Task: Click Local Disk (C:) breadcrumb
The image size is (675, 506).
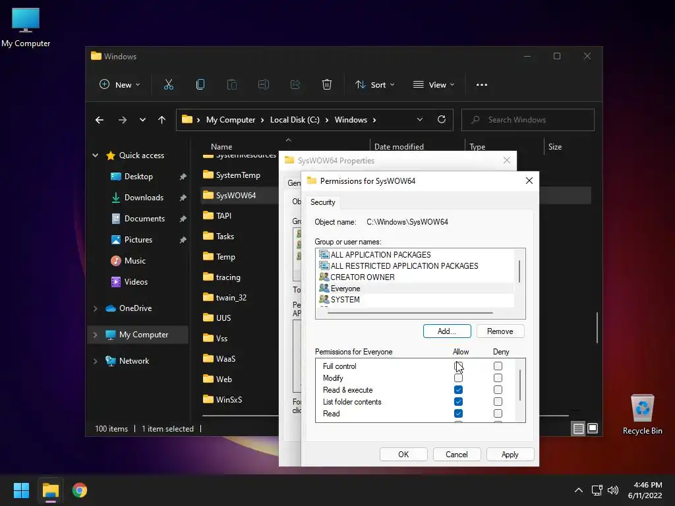Action: (295, 120)
